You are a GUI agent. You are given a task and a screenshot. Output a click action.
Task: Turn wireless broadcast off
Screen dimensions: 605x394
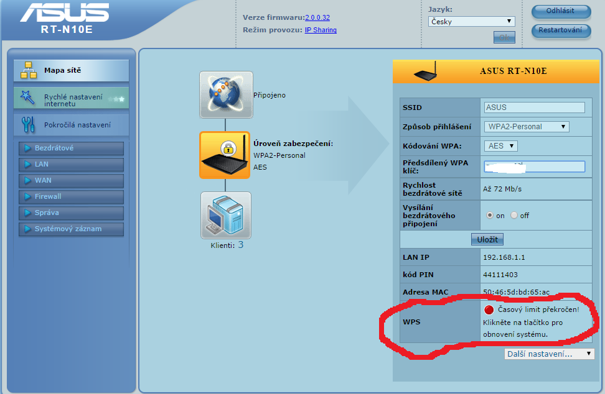pyautogui.click(x=514, y=215)
